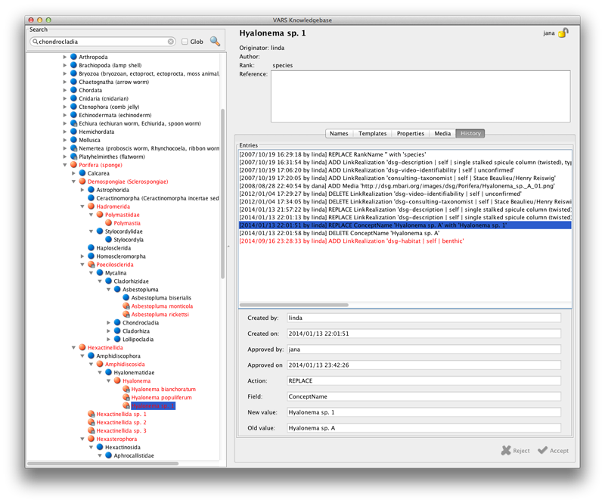
Task: Click the Accept button
Action: [554, 451]
